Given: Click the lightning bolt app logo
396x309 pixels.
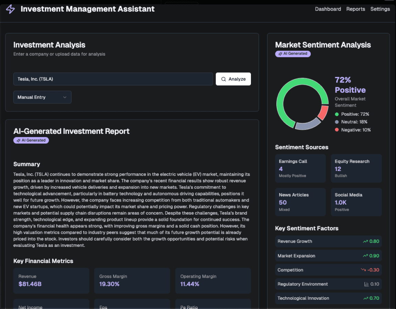Looking at the screenshot, I should (x=10, y=9).
